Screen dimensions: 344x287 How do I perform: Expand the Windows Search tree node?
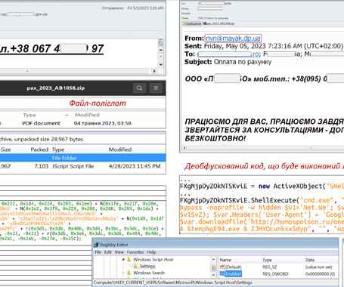123,273
